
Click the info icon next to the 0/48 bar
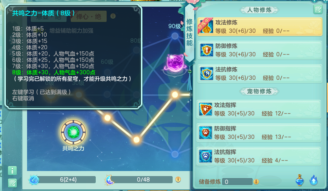tap(178, 179)
